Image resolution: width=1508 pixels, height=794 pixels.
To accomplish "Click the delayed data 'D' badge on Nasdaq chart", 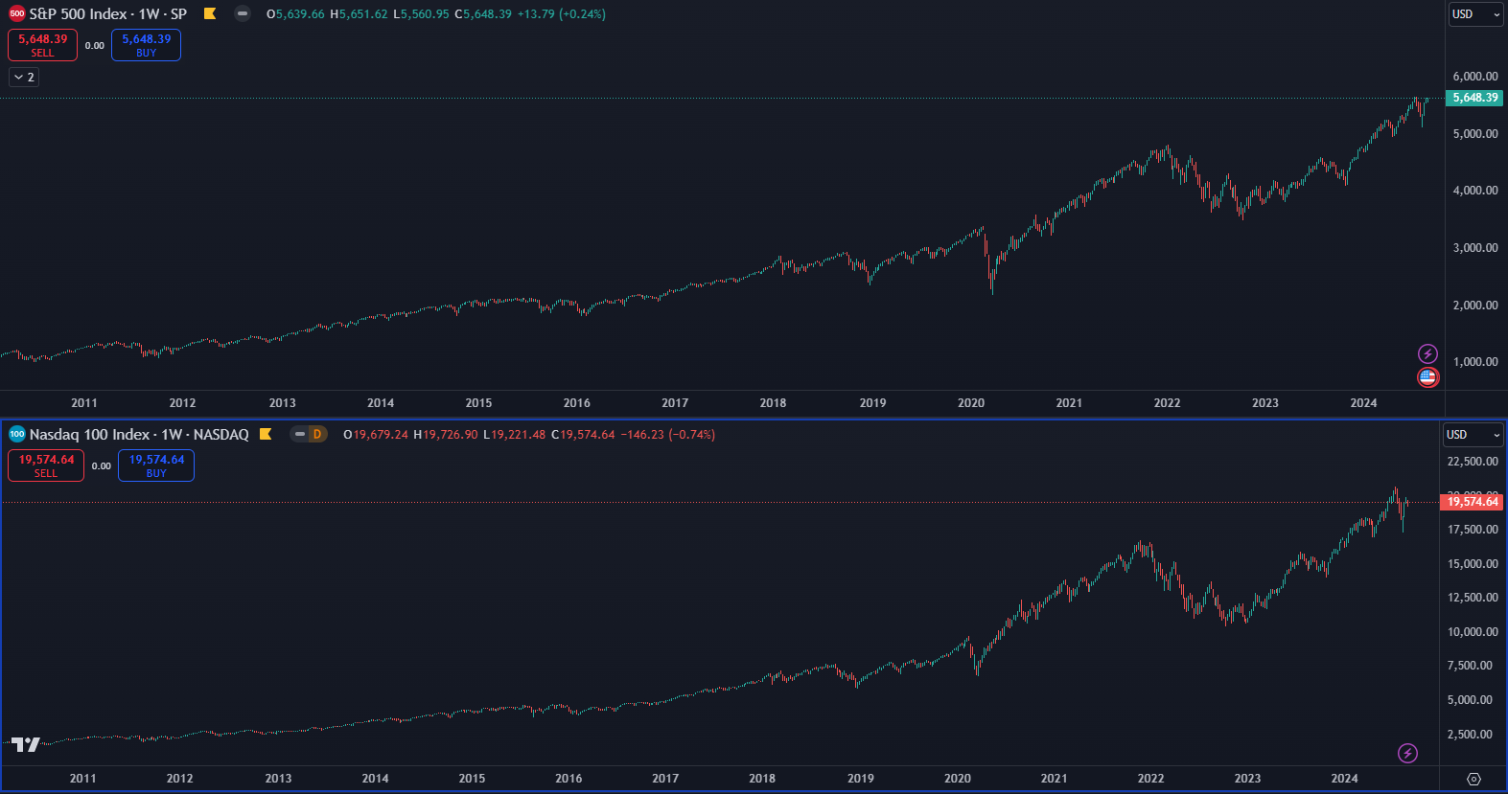I will [316, 435].
